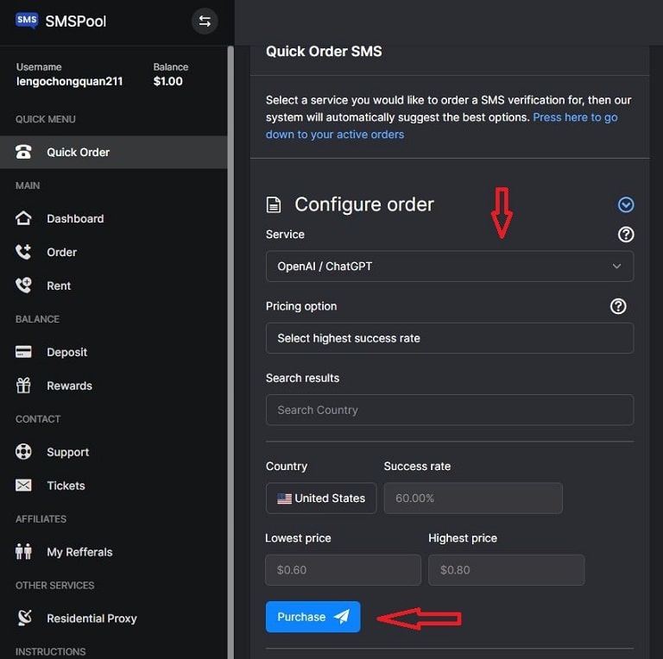
Task: Click the Residential Proxy satellite icon
Action: tap(24, 618)
